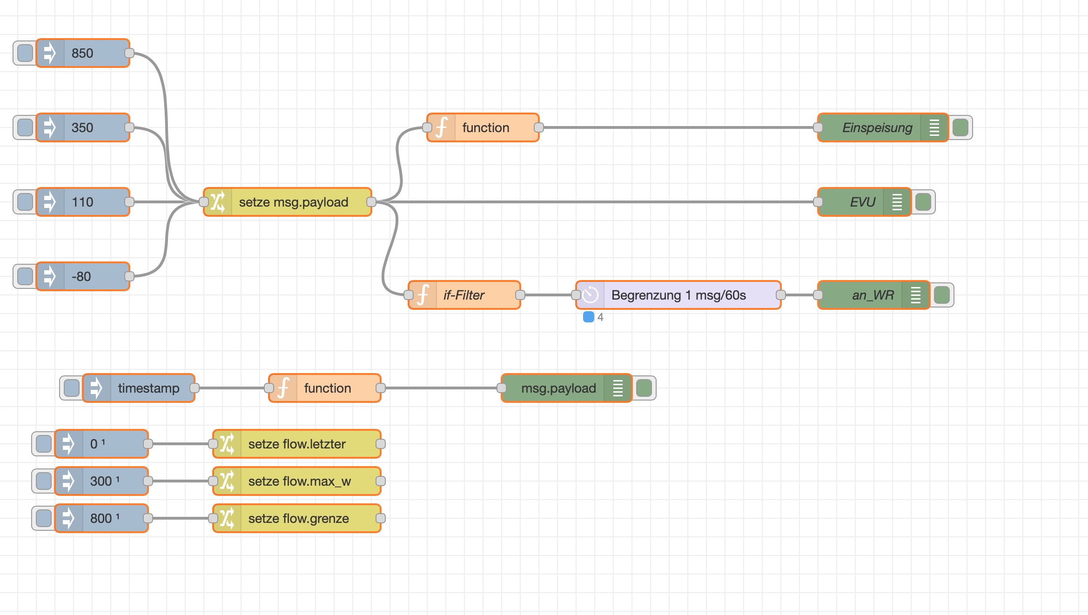Click the blue status indicator under Begrenzung node
1088x615 pixels.
coord(588,317)
